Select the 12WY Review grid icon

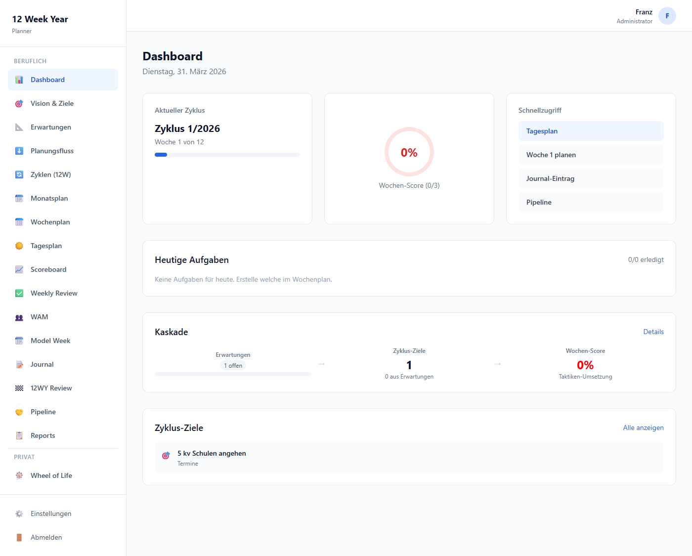coord(19,388)
